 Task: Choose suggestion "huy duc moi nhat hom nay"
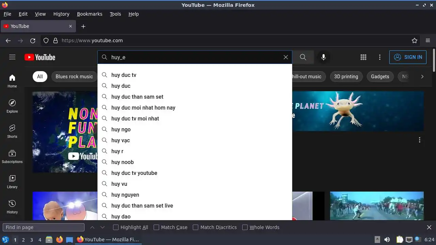tap(195, 108)
